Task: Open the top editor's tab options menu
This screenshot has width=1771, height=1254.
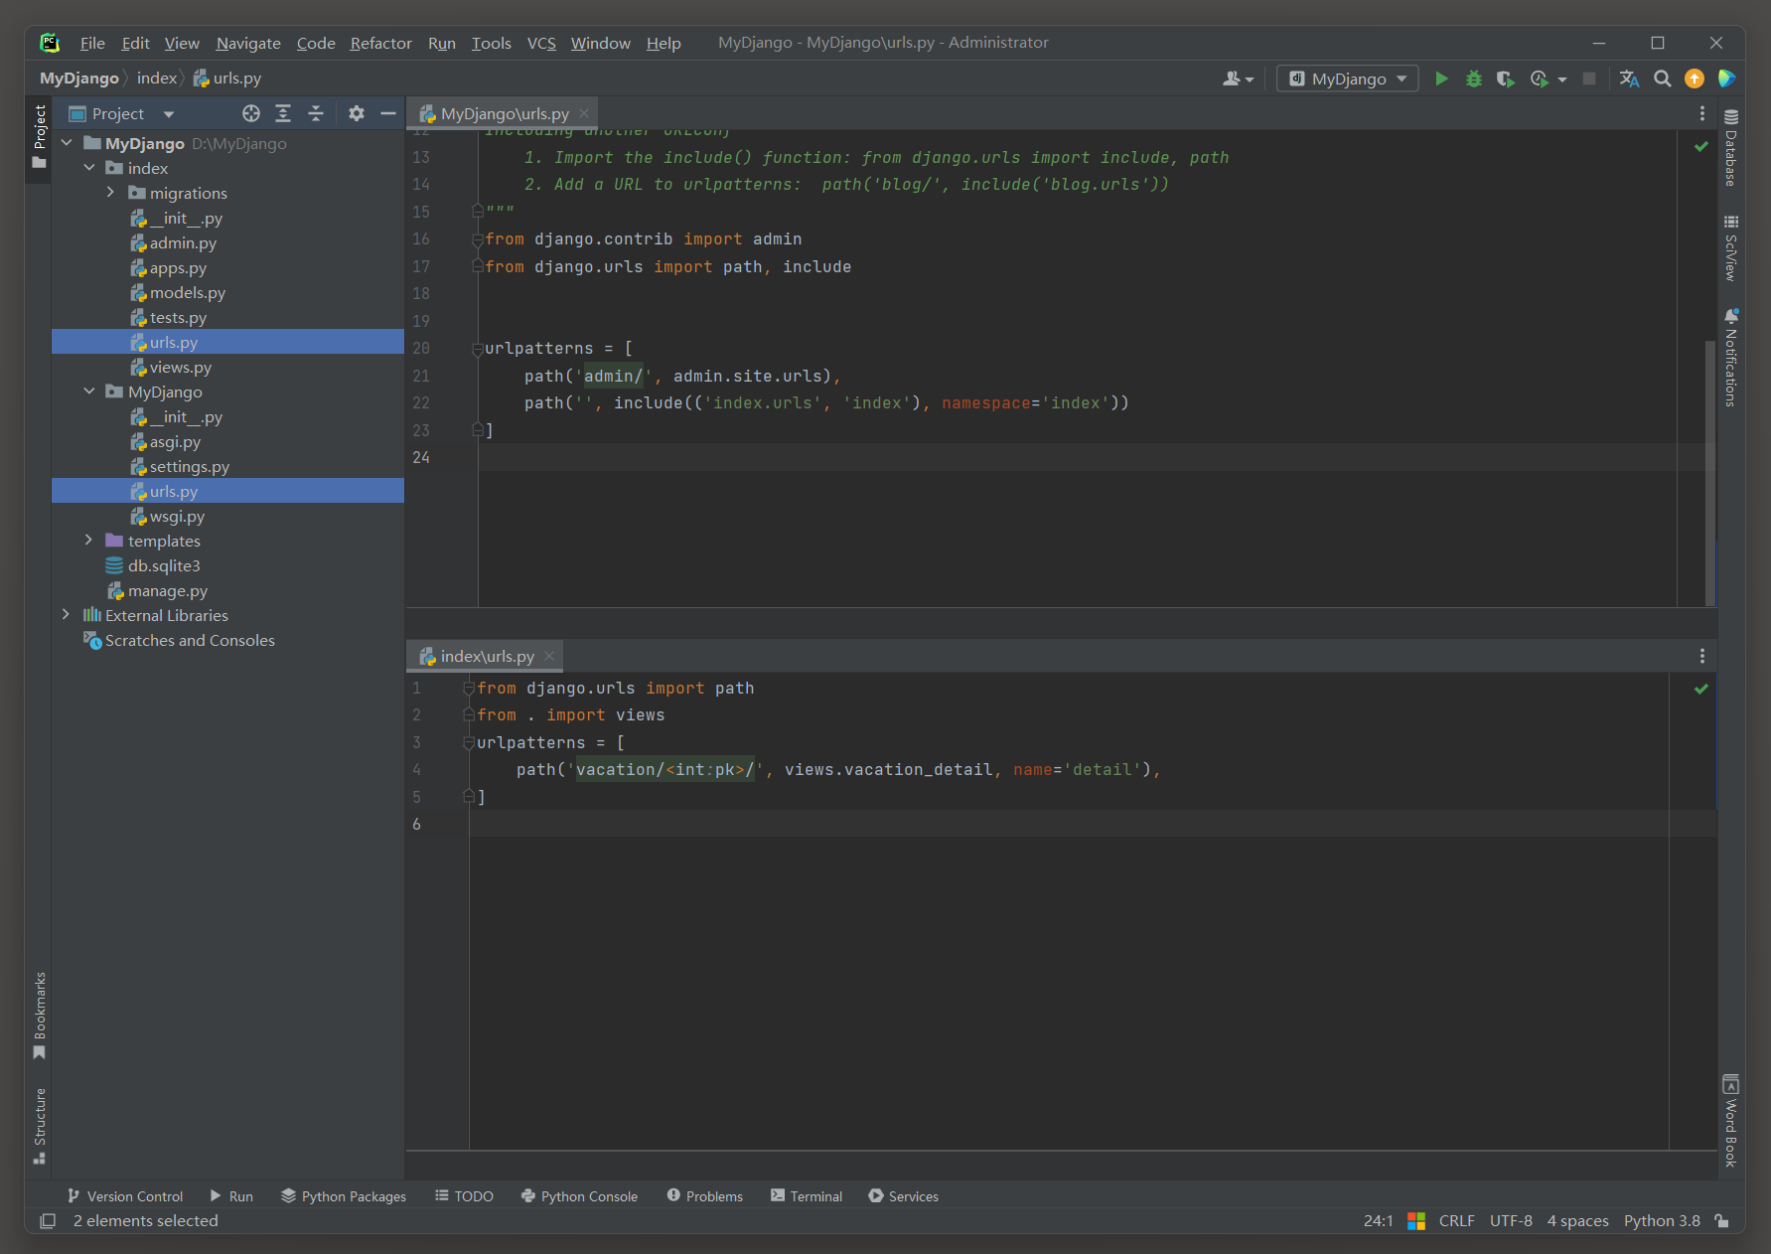Action: click(1701, 113)
